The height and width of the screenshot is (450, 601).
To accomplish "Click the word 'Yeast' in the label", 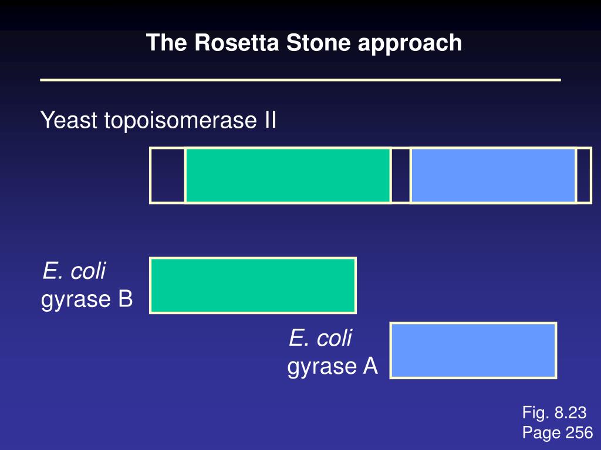I will tap(69, 120).
